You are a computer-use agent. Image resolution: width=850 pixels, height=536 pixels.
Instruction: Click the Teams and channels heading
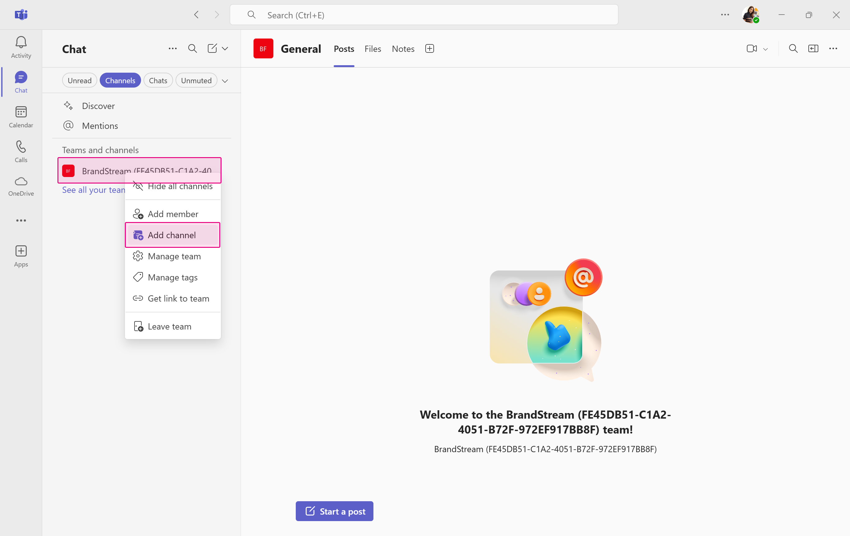pos(100,150)
